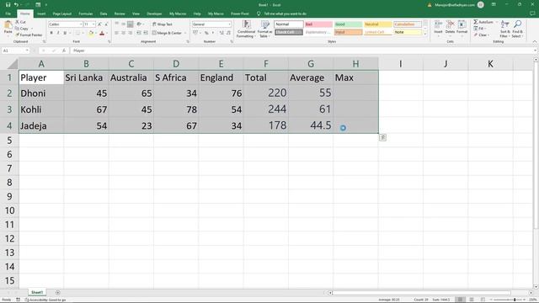Screen dimensions: 539x303
Task: Toggle Wrap Text
Action: (x=163, y=24)
